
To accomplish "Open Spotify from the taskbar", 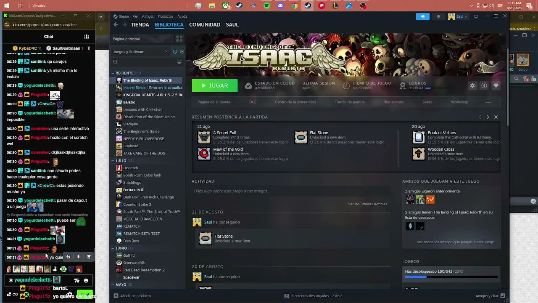I will (267, 6).
